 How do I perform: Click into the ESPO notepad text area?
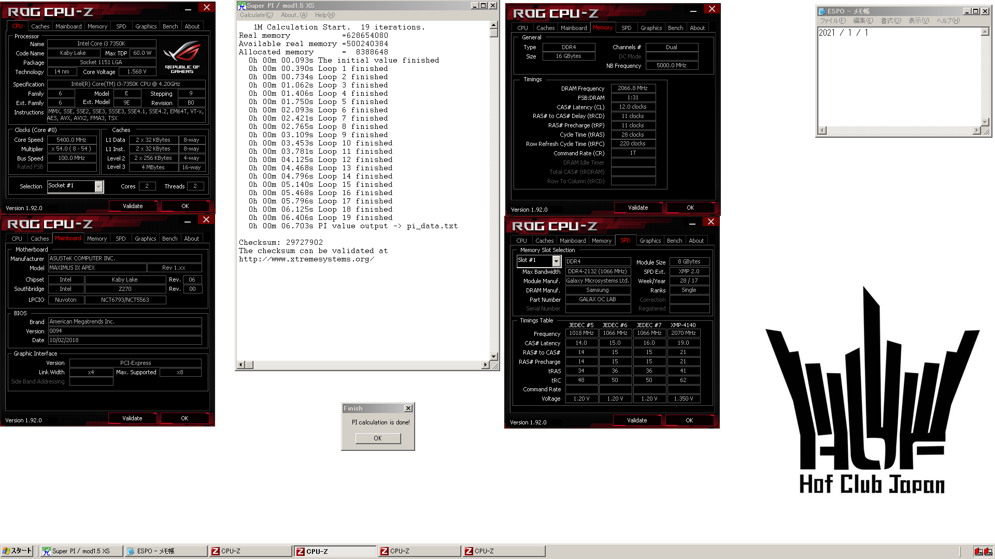pyautogui.click(x=899, y=78)
